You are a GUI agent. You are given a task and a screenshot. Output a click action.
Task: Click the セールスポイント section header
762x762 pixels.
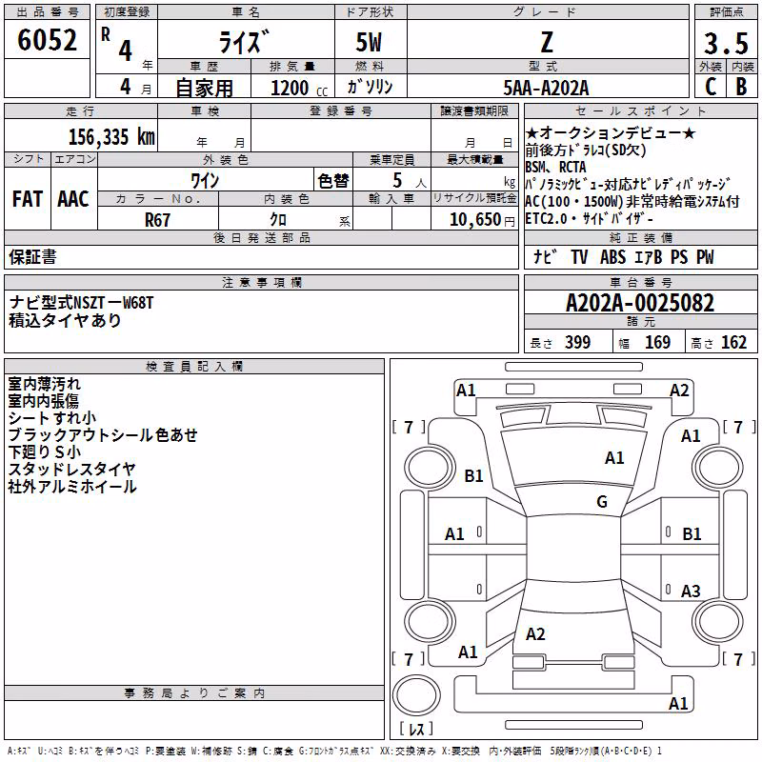[641, 111]
